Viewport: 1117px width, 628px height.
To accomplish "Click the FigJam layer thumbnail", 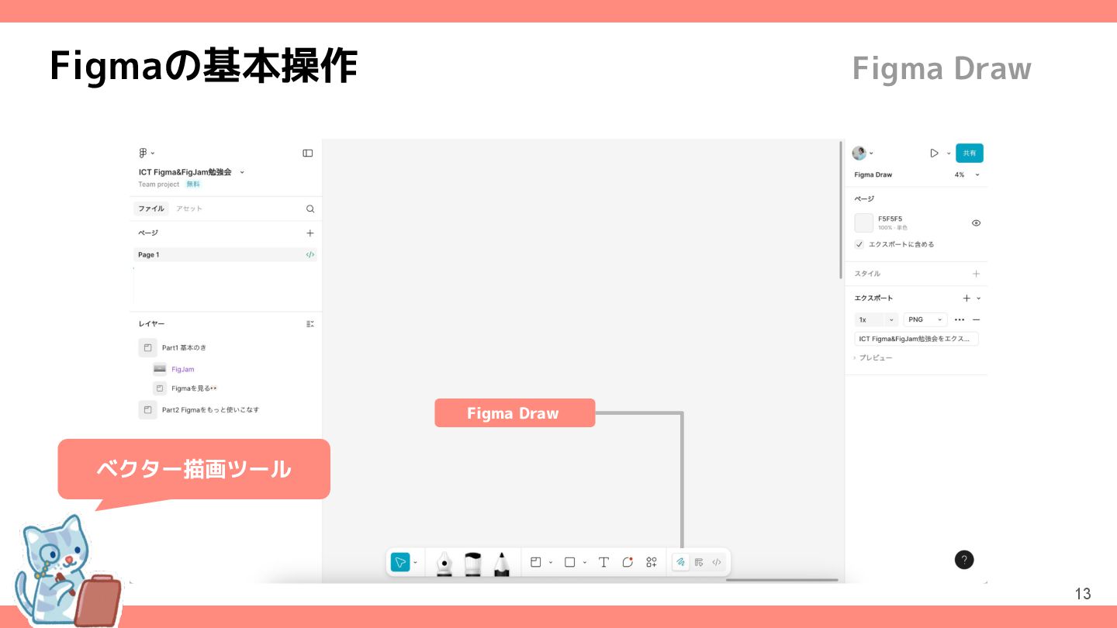I will [x=160, y=369].
